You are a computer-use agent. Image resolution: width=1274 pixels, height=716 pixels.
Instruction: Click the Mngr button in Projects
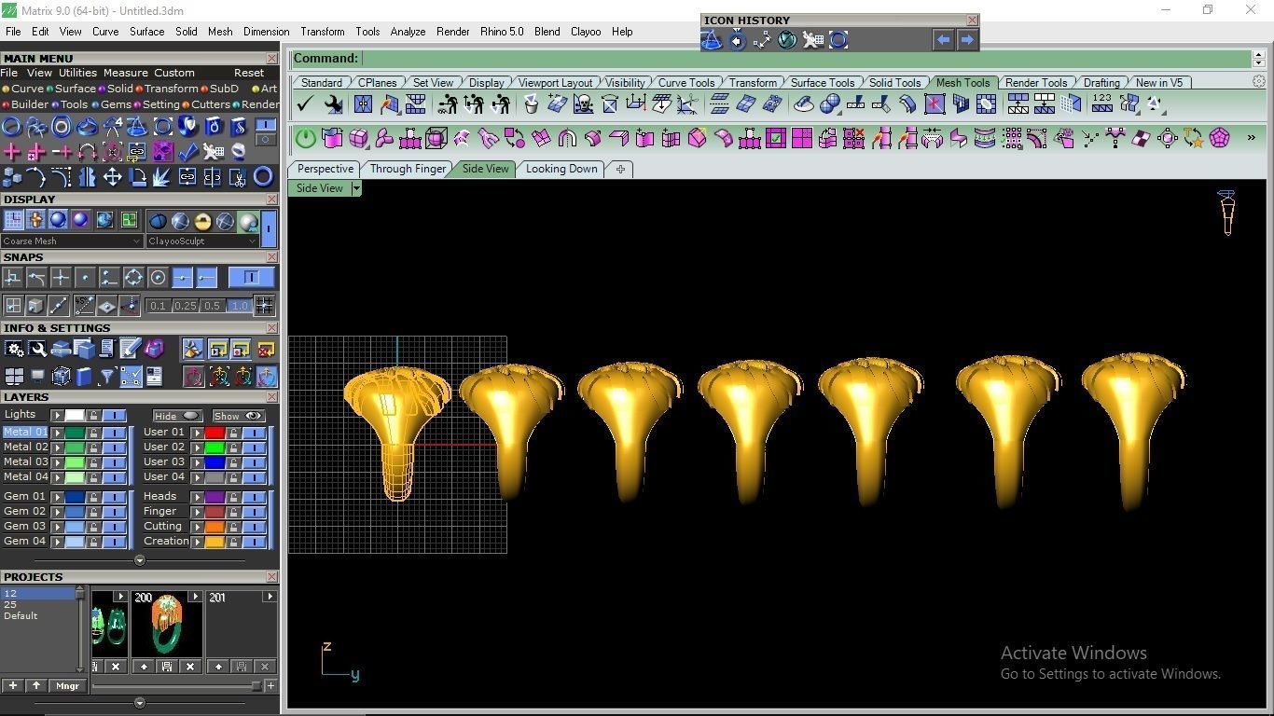(67, 686)
